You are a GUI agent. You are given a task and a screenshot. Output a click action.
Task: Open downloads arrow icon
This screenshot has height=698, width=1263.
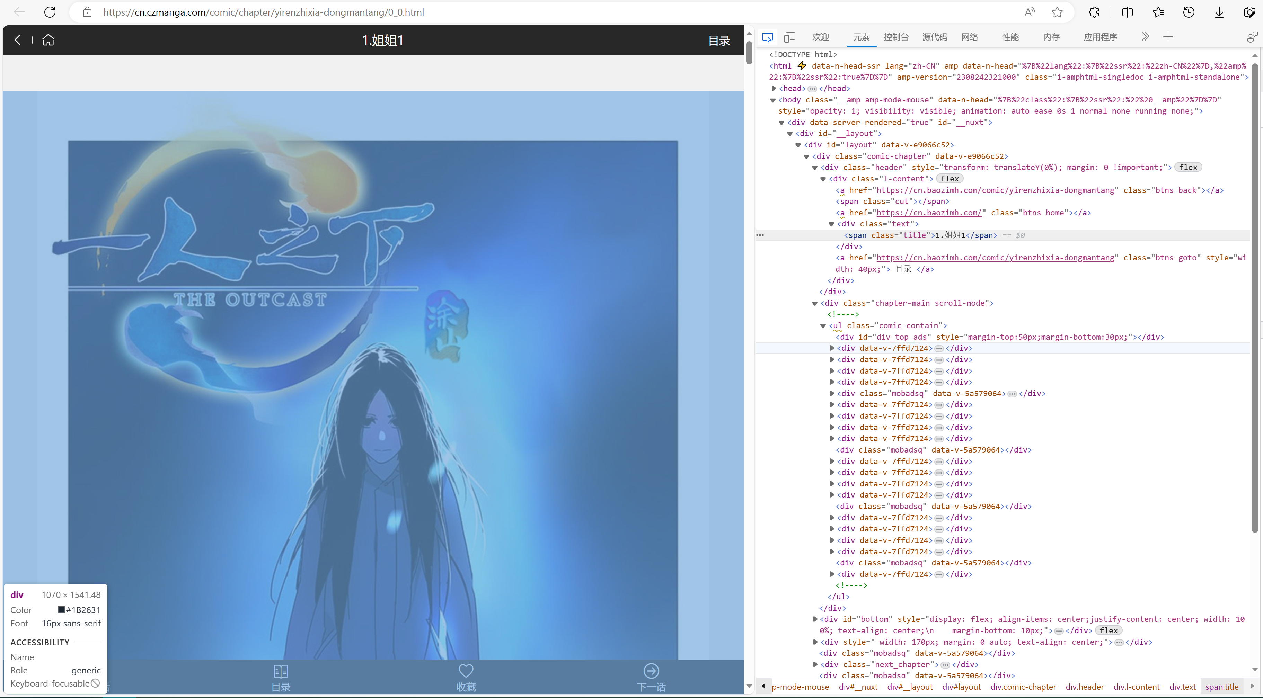1219,12
